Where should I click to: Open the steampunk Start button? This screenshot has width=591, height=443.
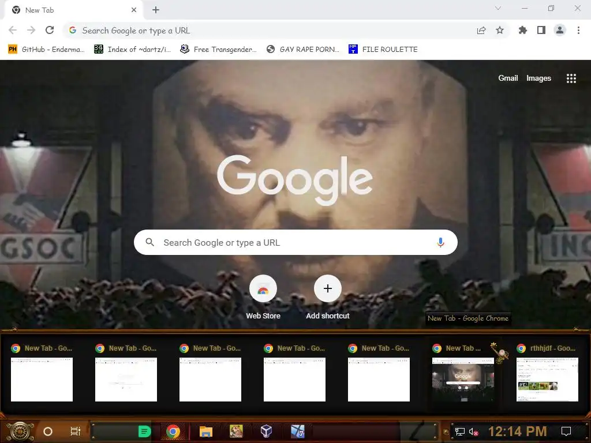pos(20,431)
